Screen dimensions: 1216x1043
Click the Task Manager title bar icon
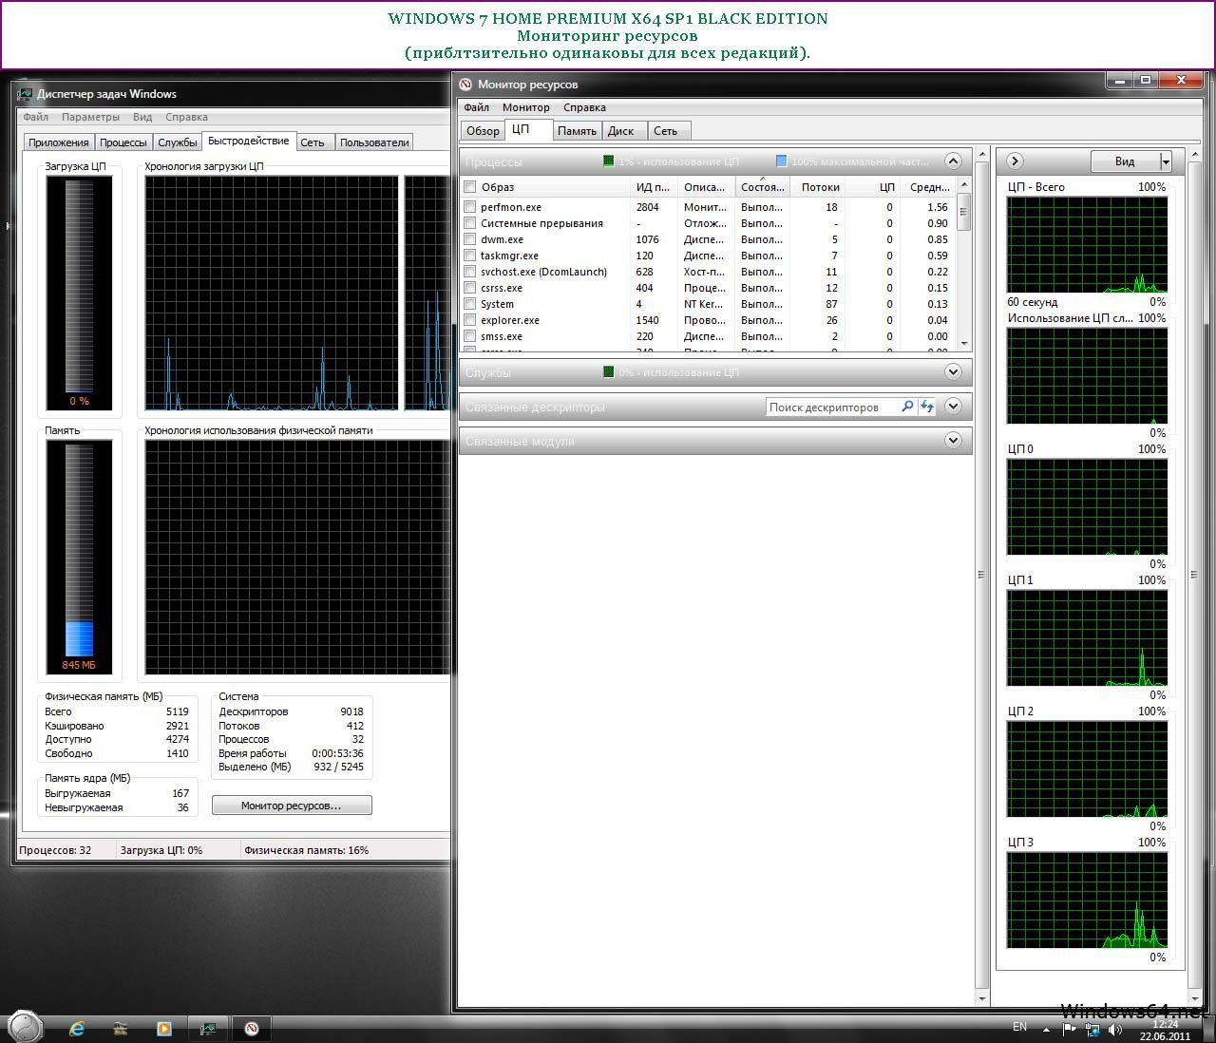[25, 94]
